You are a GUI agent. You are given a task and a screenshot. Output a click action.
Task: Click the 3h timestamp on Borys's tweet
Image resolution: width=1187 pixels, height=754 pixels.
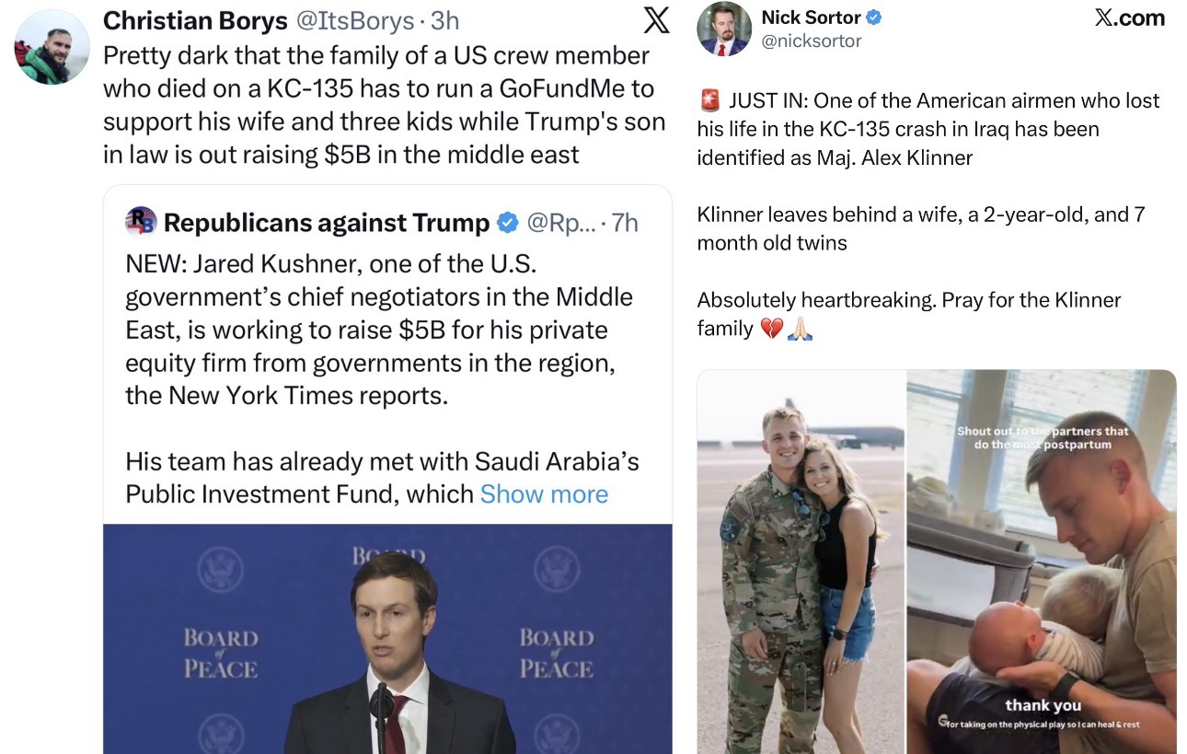click(x=444, y=20)
